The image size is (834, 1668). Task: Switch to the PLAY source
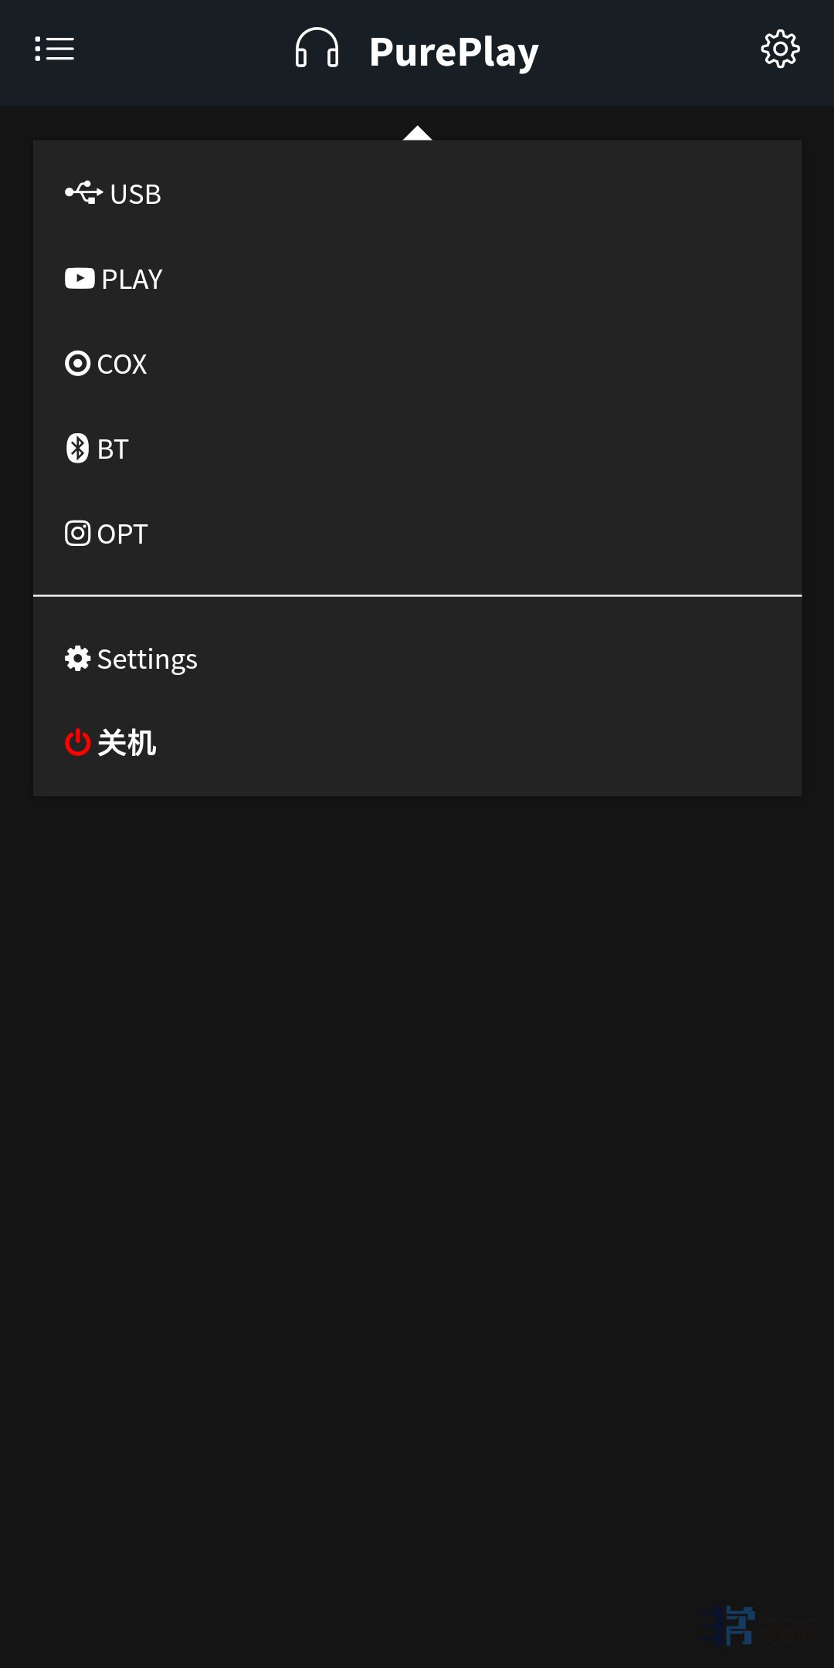132,279
